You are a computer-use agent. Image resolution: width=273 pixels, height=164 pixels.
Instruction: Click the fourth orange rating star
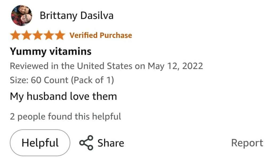[x=49, y=35]
